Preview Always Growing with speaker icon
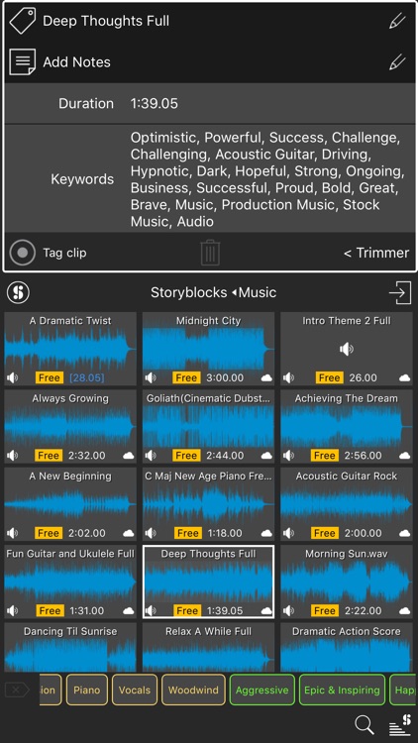Screen dimensions: 418x743 12,456
